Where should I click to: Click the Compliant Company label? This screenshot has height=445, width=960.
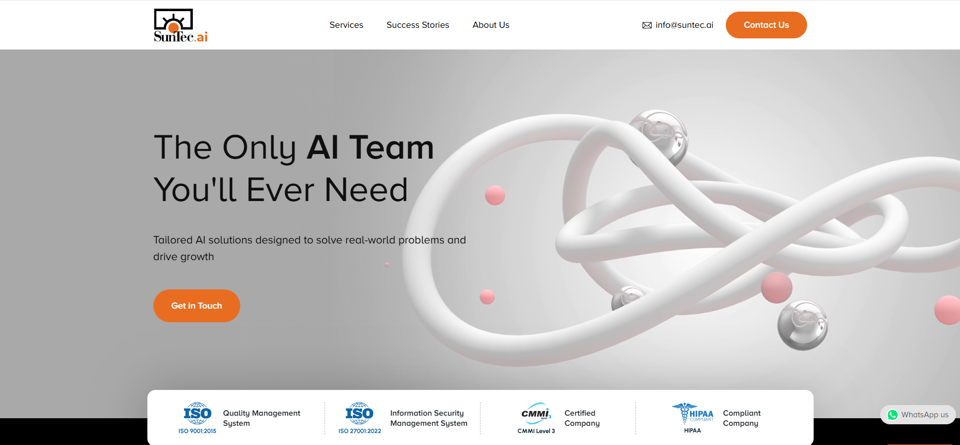(x=741, y=418)
